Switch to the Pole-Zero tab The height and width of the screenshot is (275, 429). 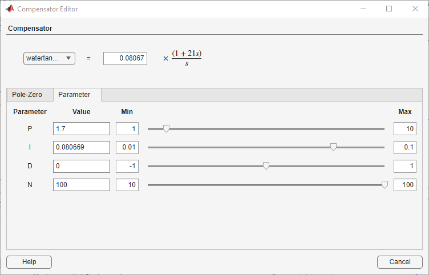(27, 95)
